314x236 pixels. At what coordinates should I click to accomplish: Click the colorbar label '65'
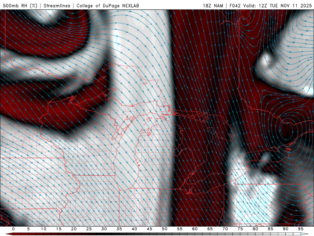[x=210, y=229]
